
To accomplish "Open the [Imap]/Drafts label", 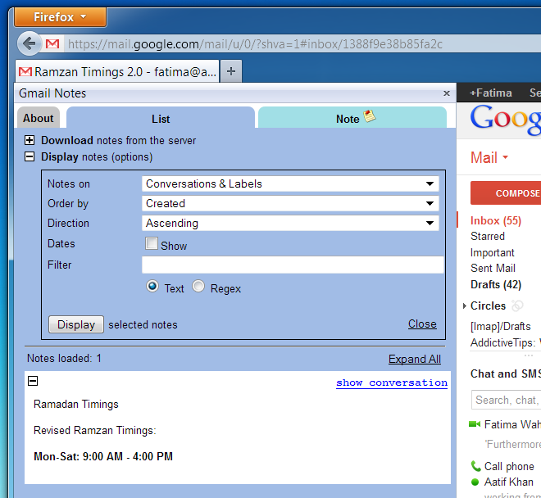I will click(501, 326).
